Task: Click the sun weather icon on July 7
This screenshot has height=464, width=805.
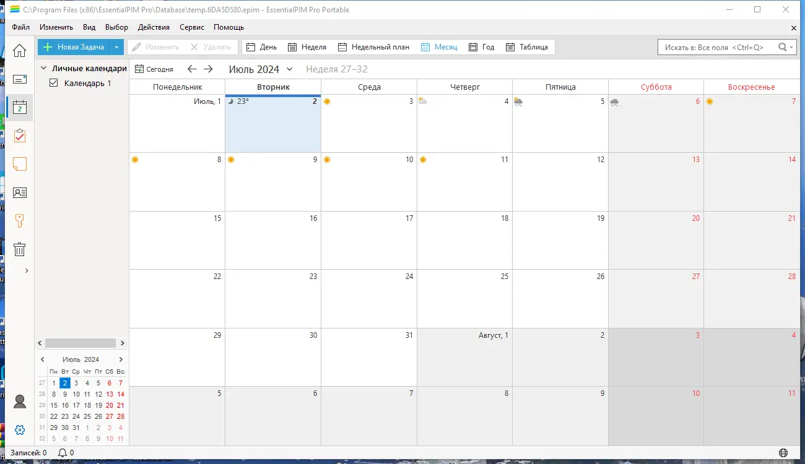Action: click(710, 101)
